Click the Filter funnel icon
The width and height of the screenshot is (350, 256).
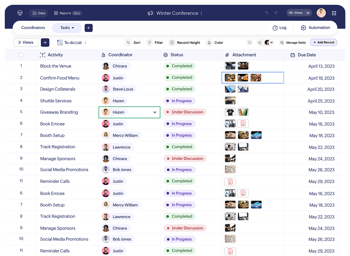pos(150,43)
